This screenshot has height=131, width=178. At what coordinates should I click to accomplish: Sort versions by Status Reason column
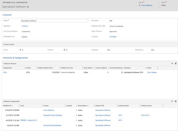click(88, 68)
